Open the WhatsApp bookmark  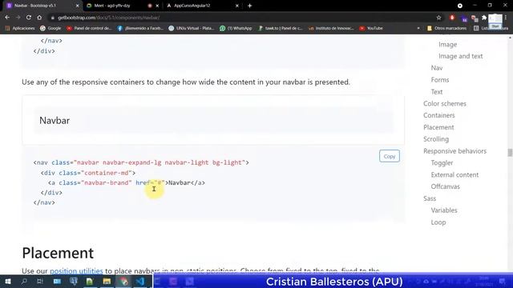pyautogui.click(x=236, y=29)
